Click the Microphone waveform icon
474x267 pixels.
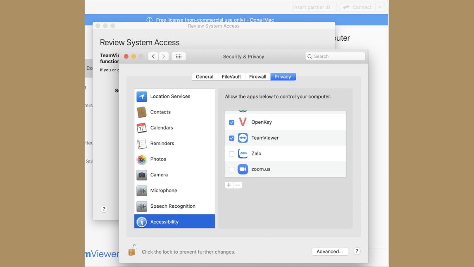(142, 191)
